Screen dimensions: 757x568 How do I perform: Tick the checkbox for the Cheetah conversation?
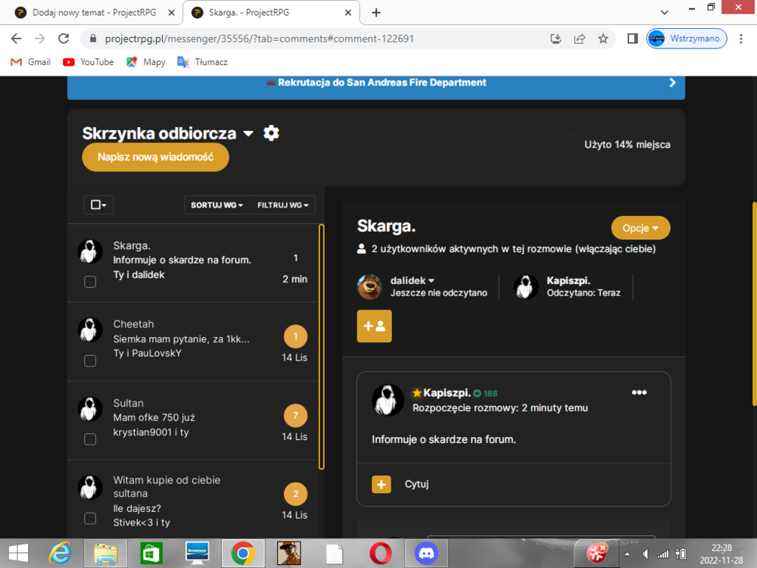click(x=90, y=360)
